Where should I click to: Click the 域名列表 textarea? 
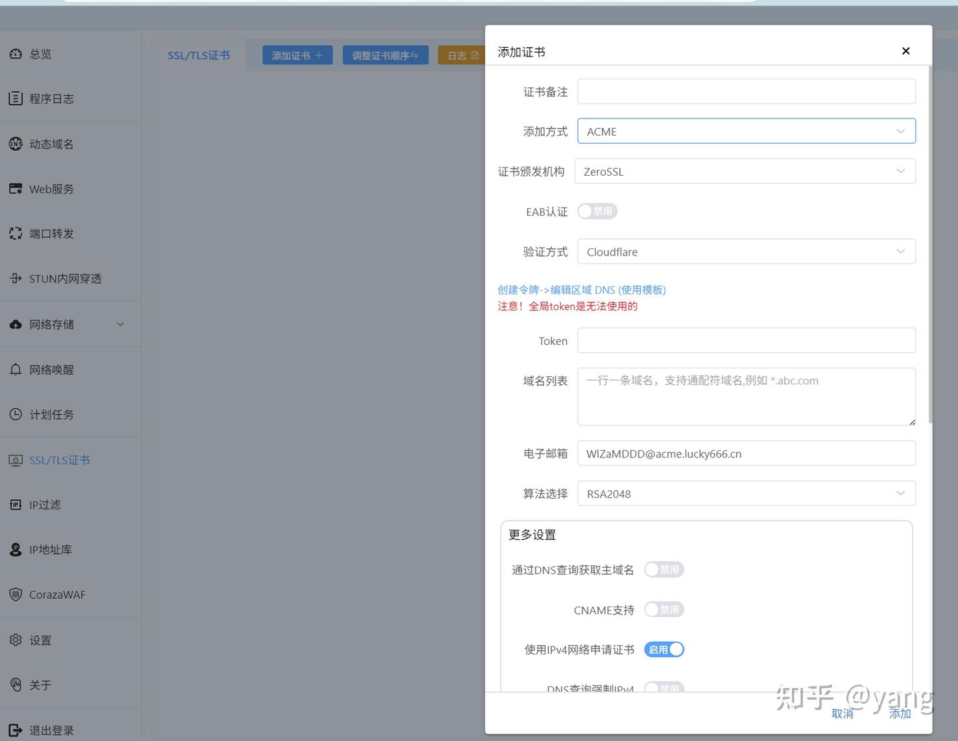[x=746, y=396]
